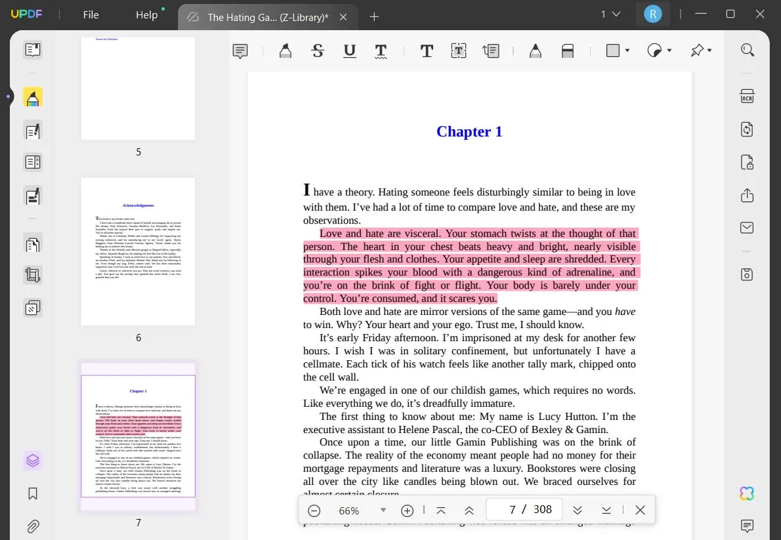Expand the sticker options dropdown arrow

pyautogui.click(x=669, y=51)
